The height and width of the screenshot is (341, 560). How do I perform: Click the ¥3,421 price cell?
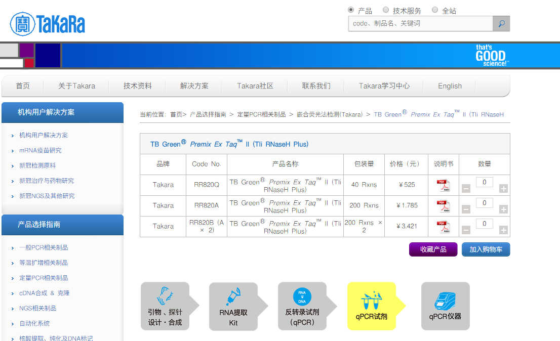407,226
